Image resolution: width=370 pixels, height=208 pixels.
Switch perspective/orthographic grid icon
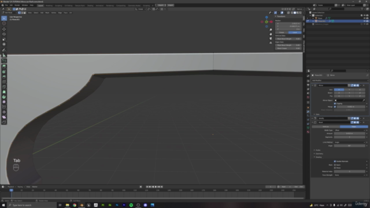(x=271, y=43)
